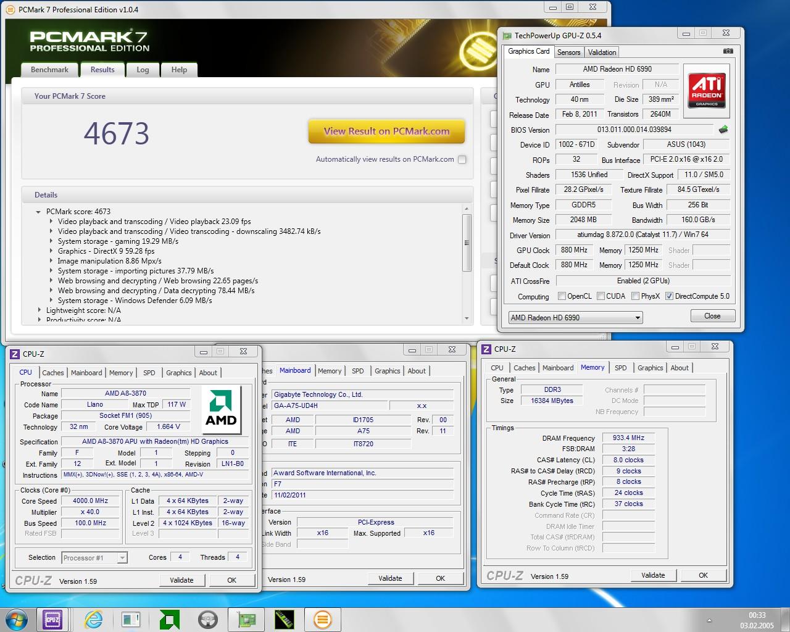
Task: Click Validate in CPU-Z Mainboard window
Action: pos(390,578)
